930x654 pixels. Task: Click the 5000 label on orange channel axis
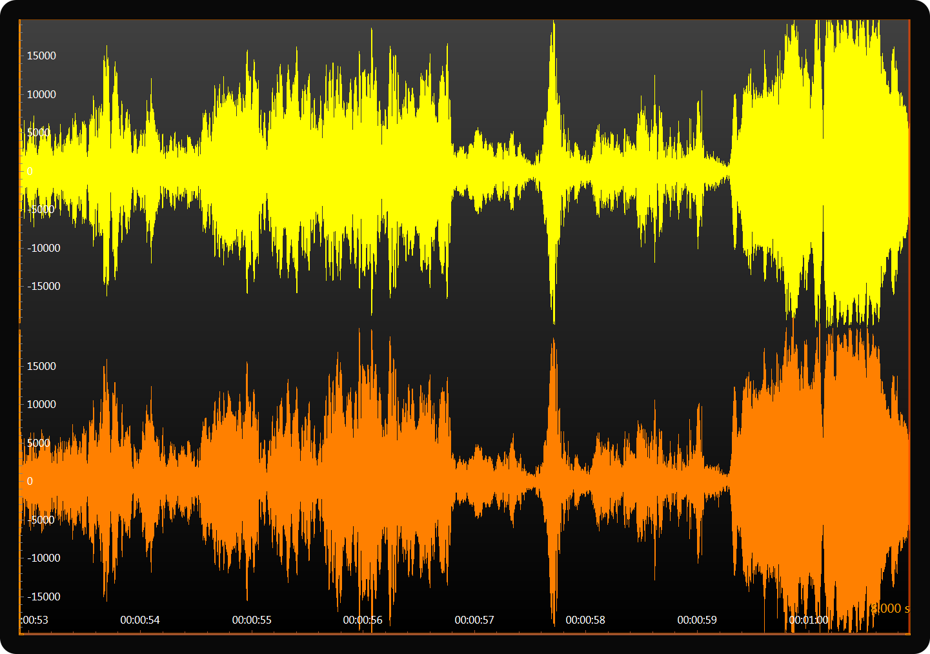pyautogui.click(x=39, y=444)
